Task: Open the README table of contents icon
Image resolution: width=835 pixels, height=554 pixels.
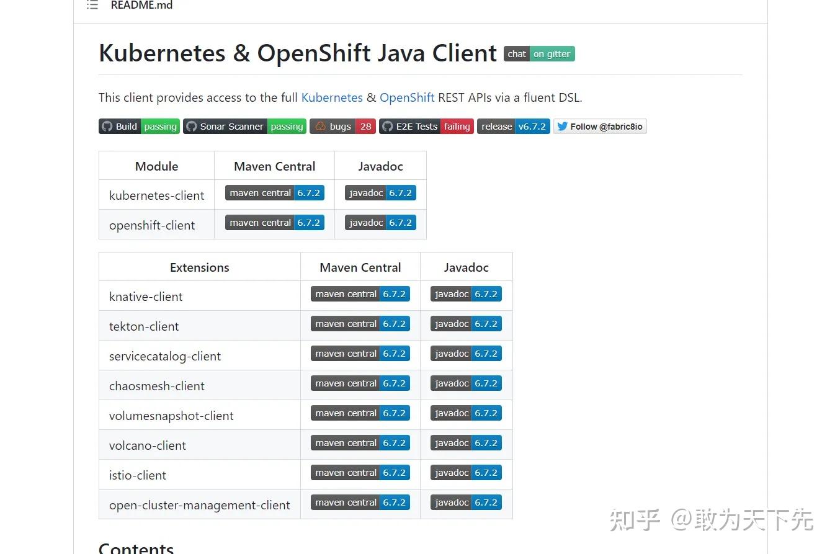Action: pyautogui.click(x=92, y=5)
